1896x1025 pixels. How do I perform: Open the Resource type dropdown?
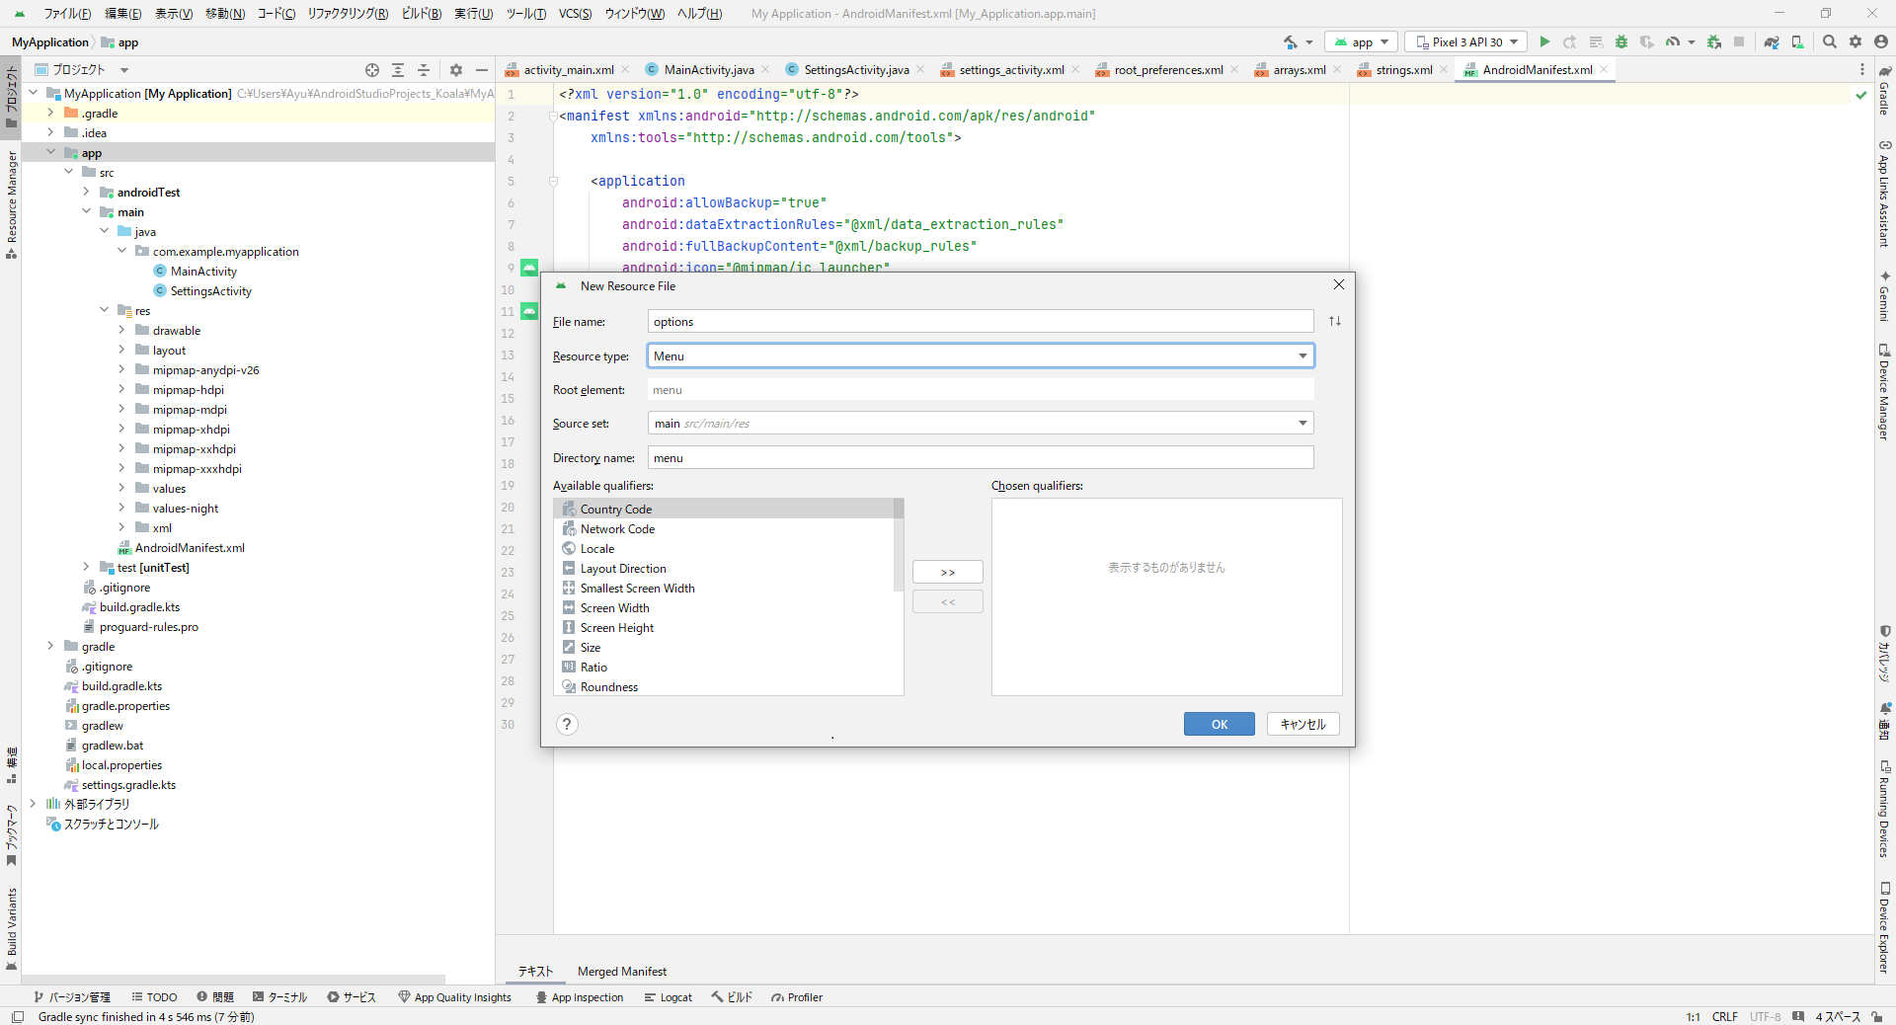981,355
